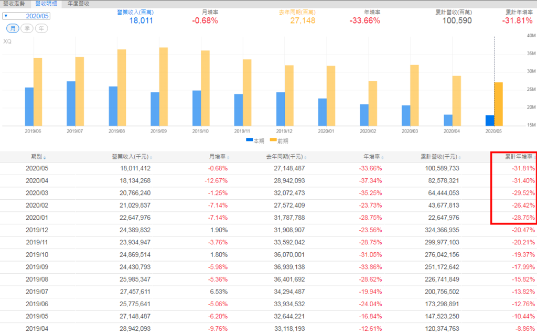Viewport: 537px width, 334px height.
Task: Click the highlighted blue 2020/05 bar
Action: 490,121
